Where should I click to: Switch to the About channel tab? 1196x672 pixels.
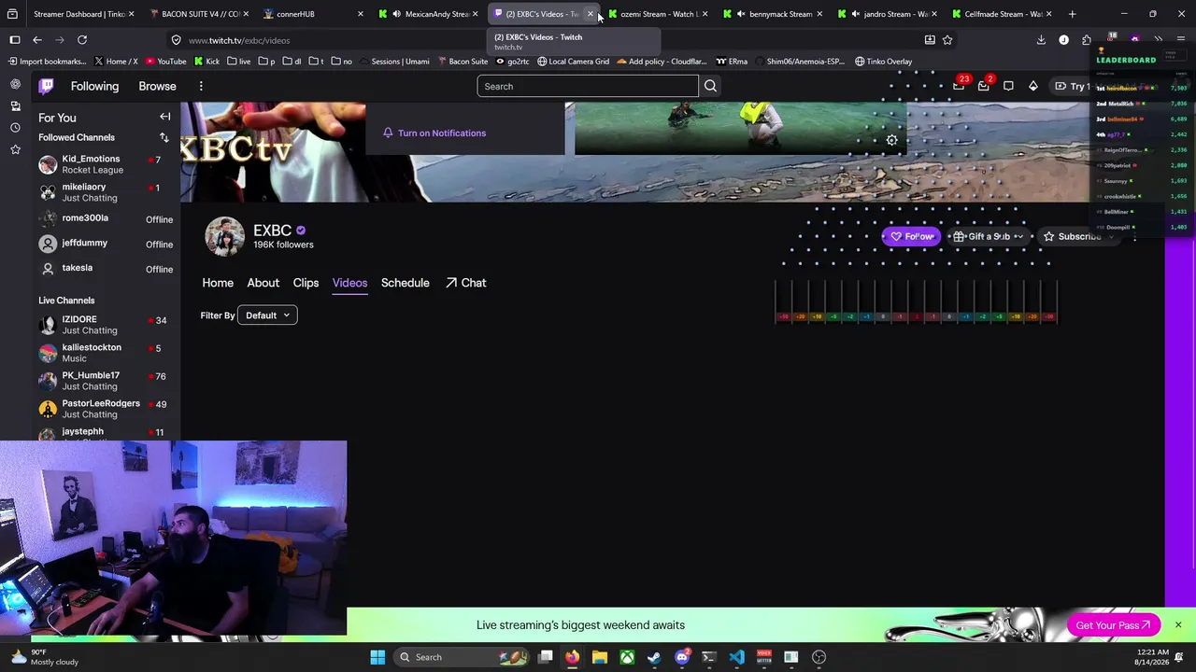(x=263, y=283)
